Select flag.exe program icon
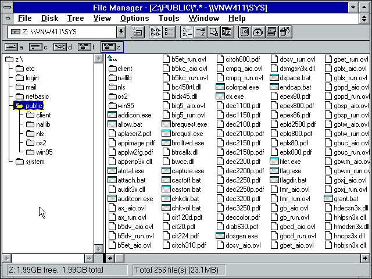 274,171
